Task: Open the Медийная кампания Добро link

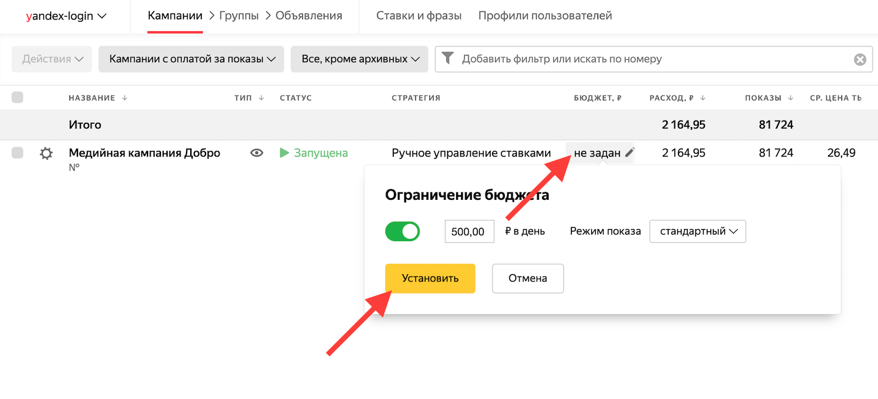Action: tap(145, 153)
